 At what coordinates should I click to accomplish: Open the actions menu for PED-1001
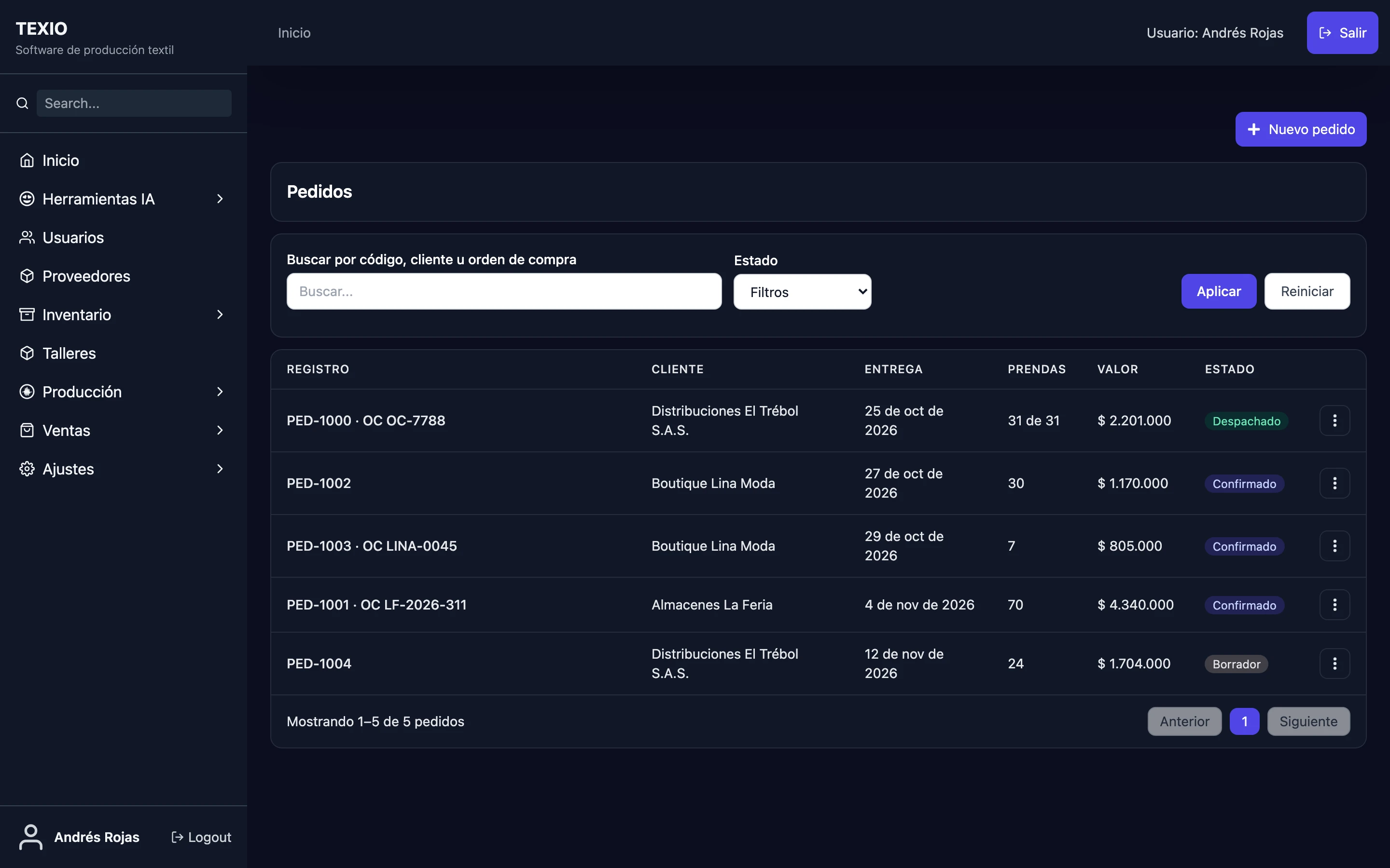(1334, 605)
